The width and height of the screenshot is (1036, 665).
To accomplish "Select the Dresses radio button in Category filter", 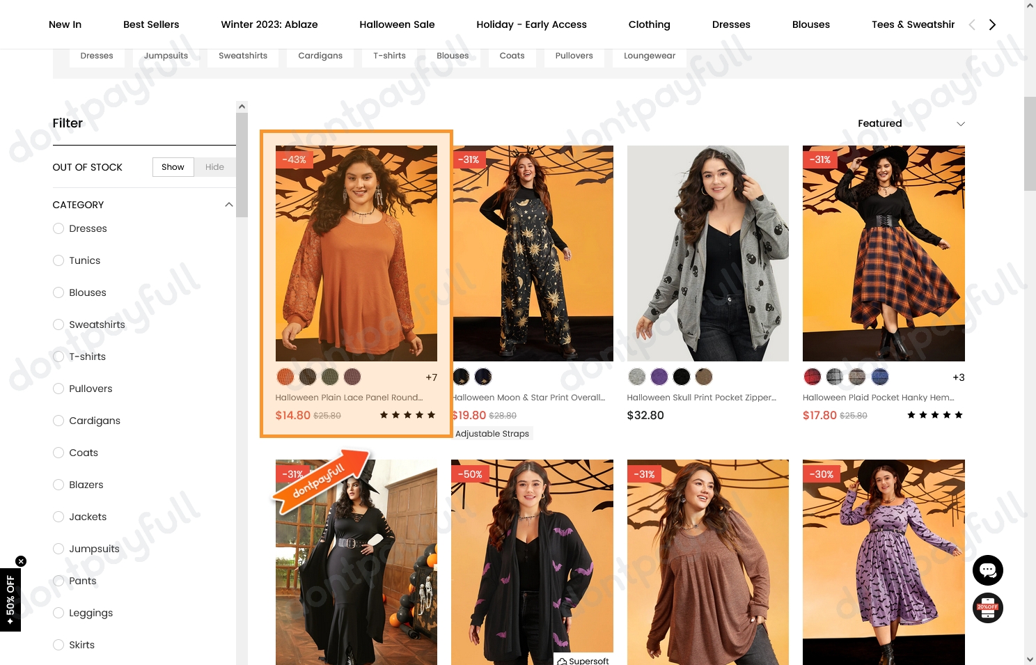I will [x=58, y=228].
